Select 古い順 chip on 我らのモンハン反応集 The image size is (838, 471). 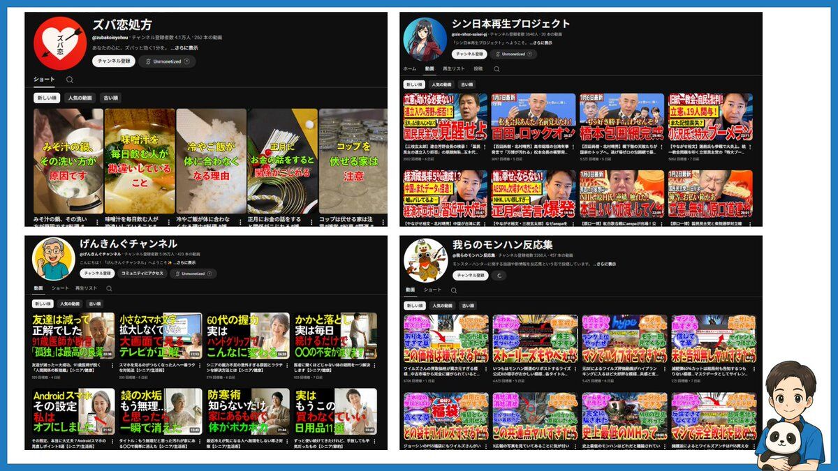468,306
